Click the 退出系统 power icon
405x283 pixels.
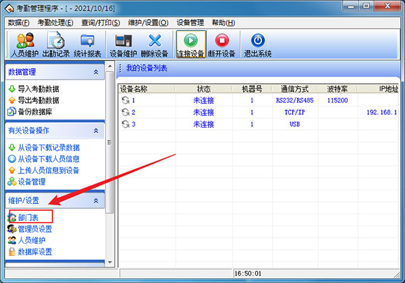click(258, 41)
